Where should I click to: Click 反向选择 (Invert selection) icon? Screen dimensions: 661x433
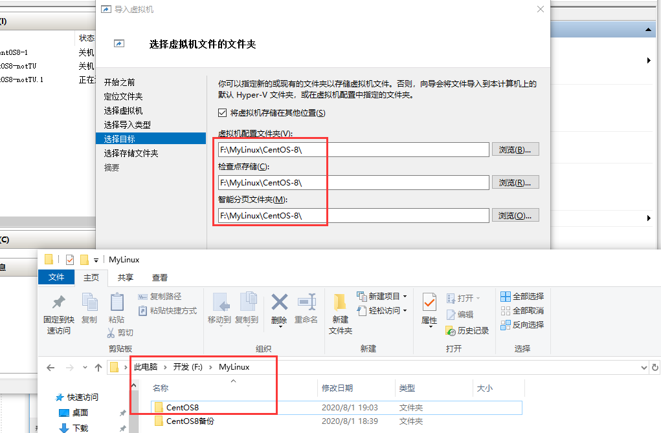[505, 324]
